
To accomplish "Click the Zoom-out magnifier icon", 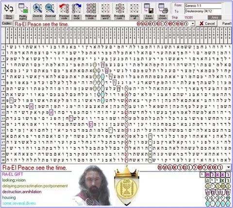I will click(50, 8).
